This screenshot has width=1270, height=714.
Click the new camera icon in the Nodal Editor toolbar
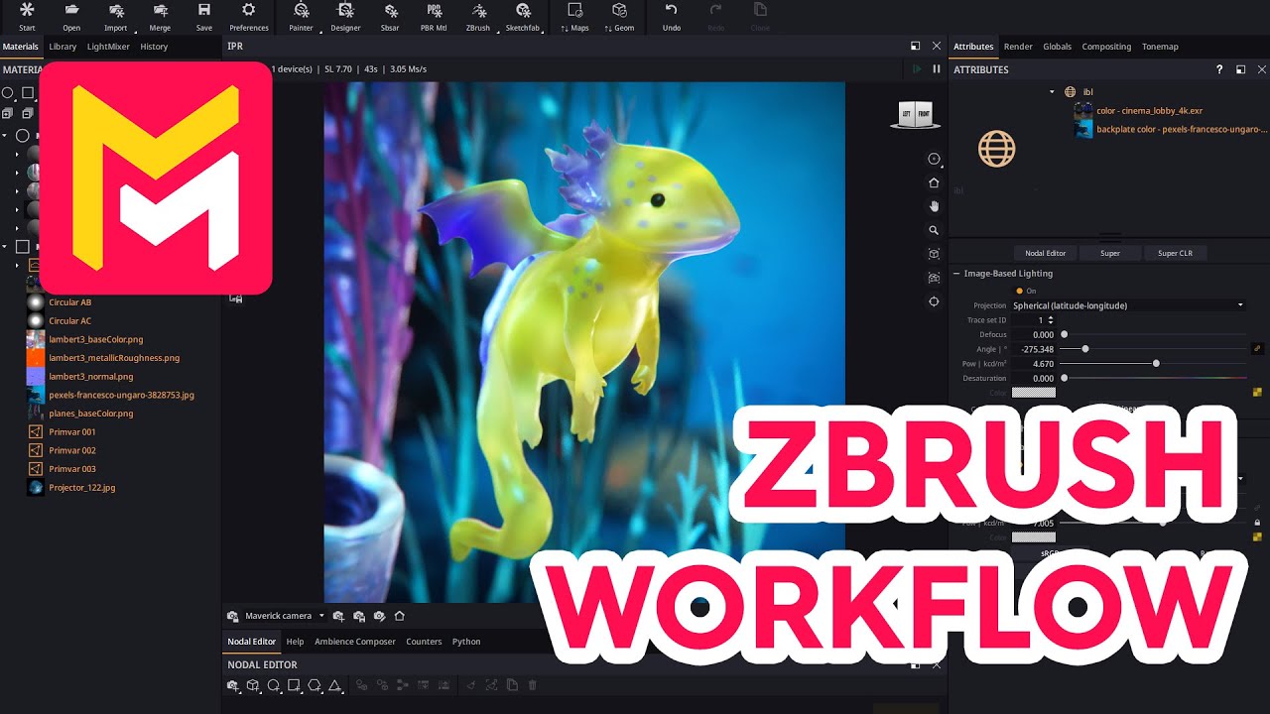233,685
